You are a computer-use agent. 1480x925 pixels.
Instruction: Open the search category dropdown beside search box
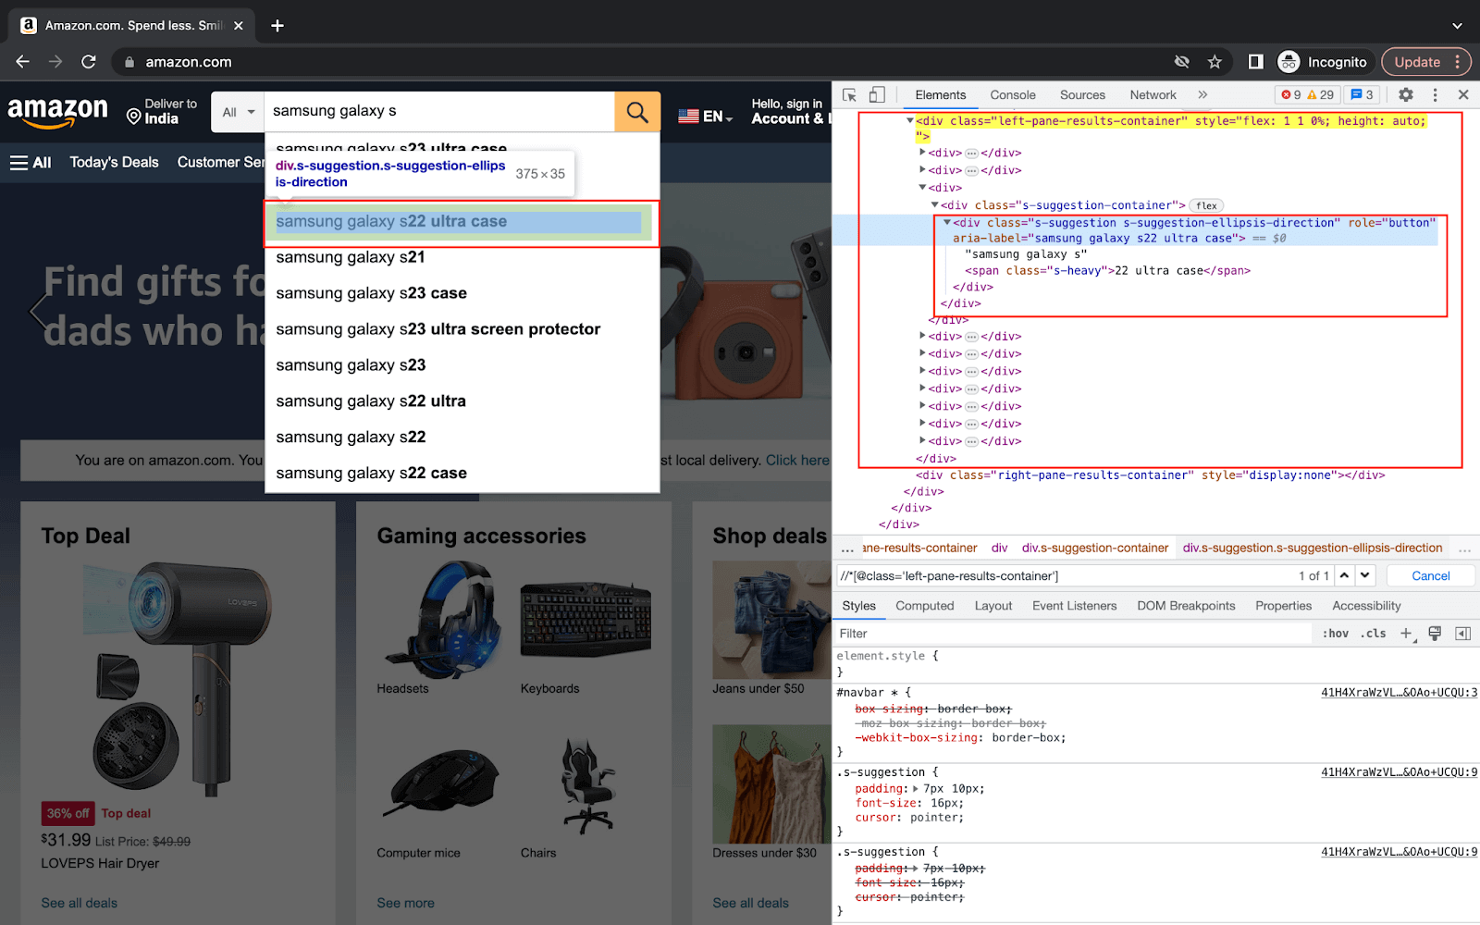click(x=237, y=111)
